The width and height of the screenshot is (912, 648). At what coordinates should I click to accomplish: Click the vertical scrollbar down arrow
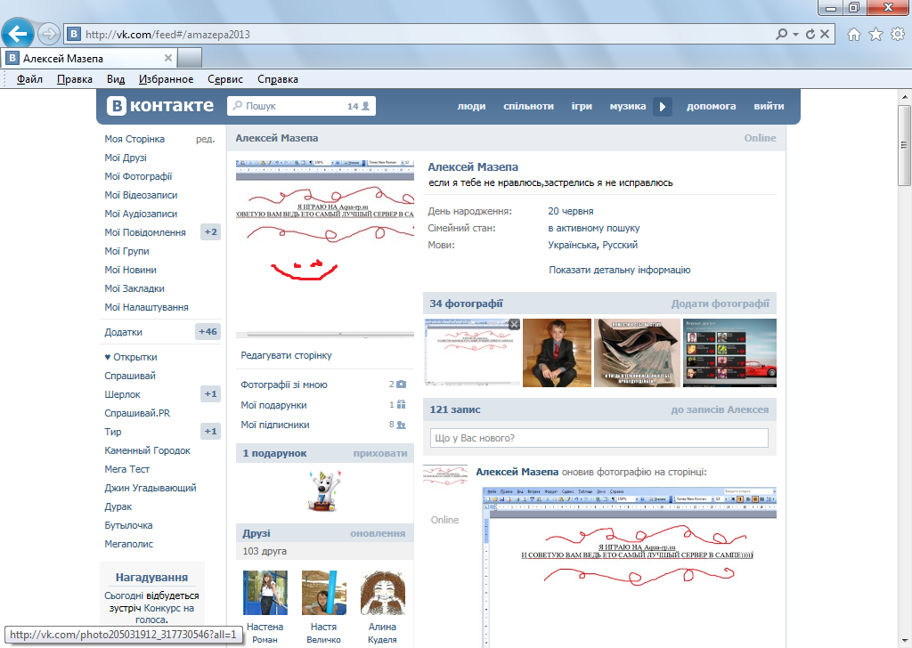(x=904, y=641)
